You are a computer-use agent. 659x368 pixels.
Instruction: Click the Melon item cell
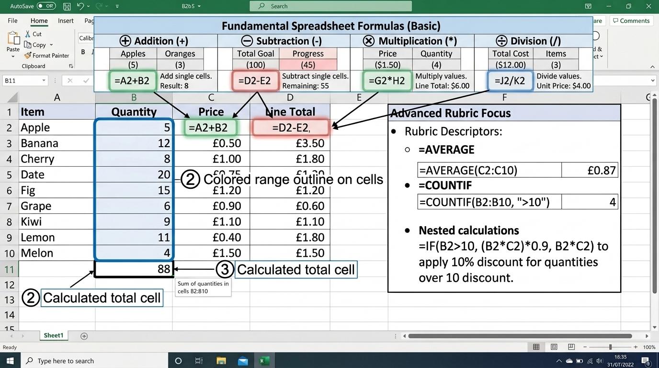[57, 253]
